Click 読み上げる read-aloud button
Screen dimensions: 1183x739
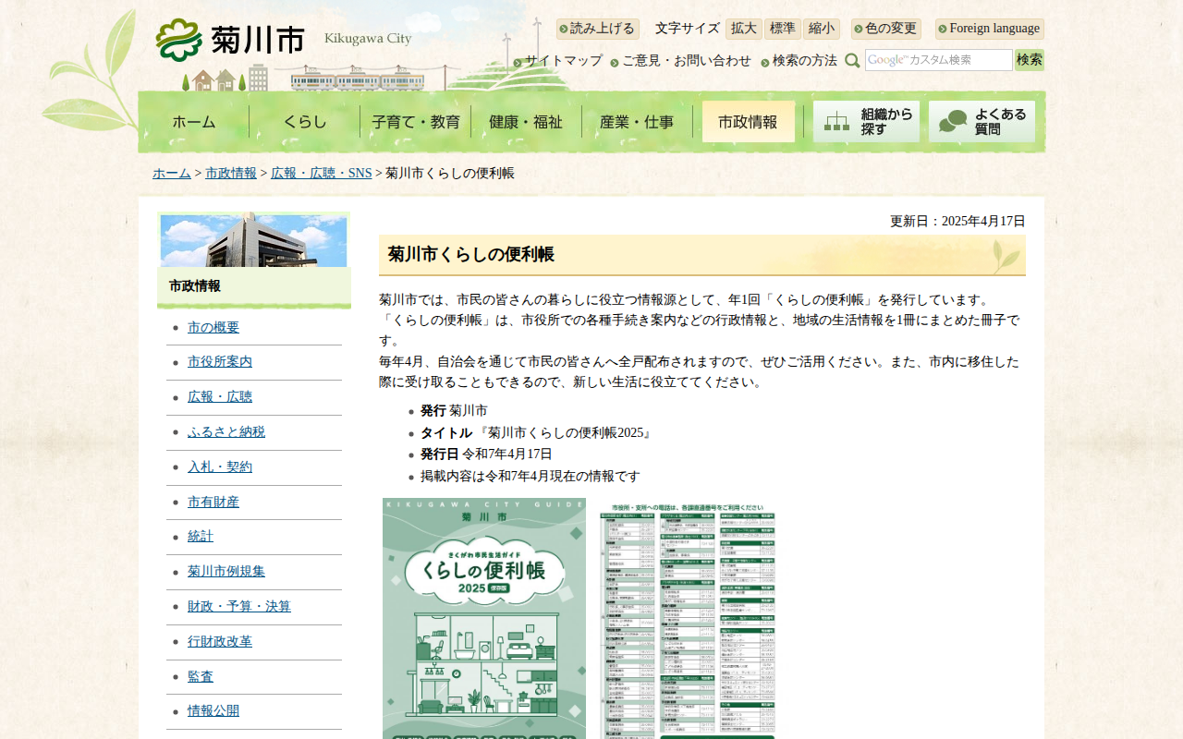point(597,29)
